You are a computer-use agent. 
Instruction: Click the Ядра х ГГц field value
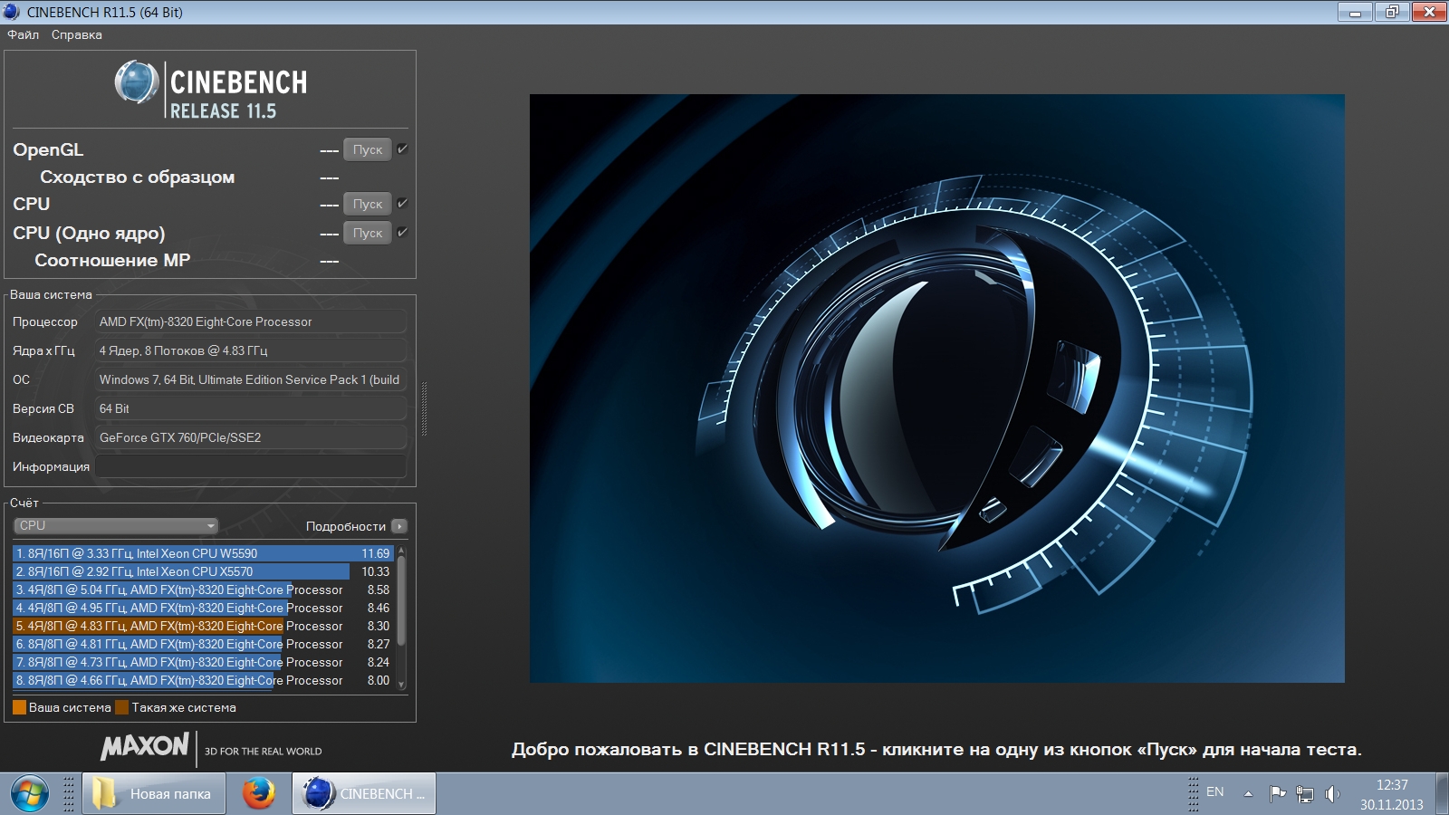[x=251, y=350]
